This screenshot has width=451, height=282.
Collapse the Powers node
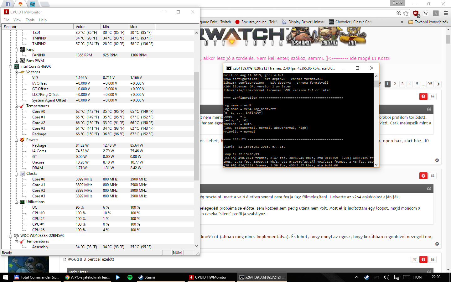click(x=16, y=140)
